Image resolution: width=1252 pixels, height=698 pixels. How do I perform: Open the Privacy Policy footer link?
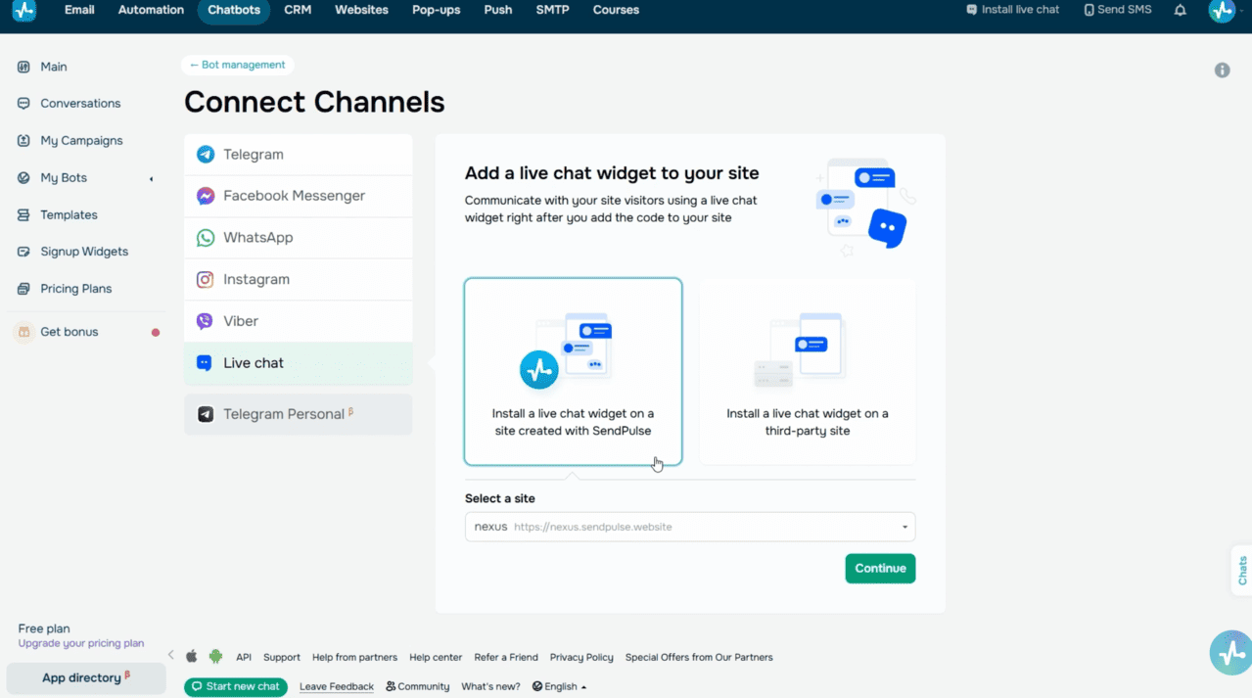pyautogui.click(x=581, y=657)
